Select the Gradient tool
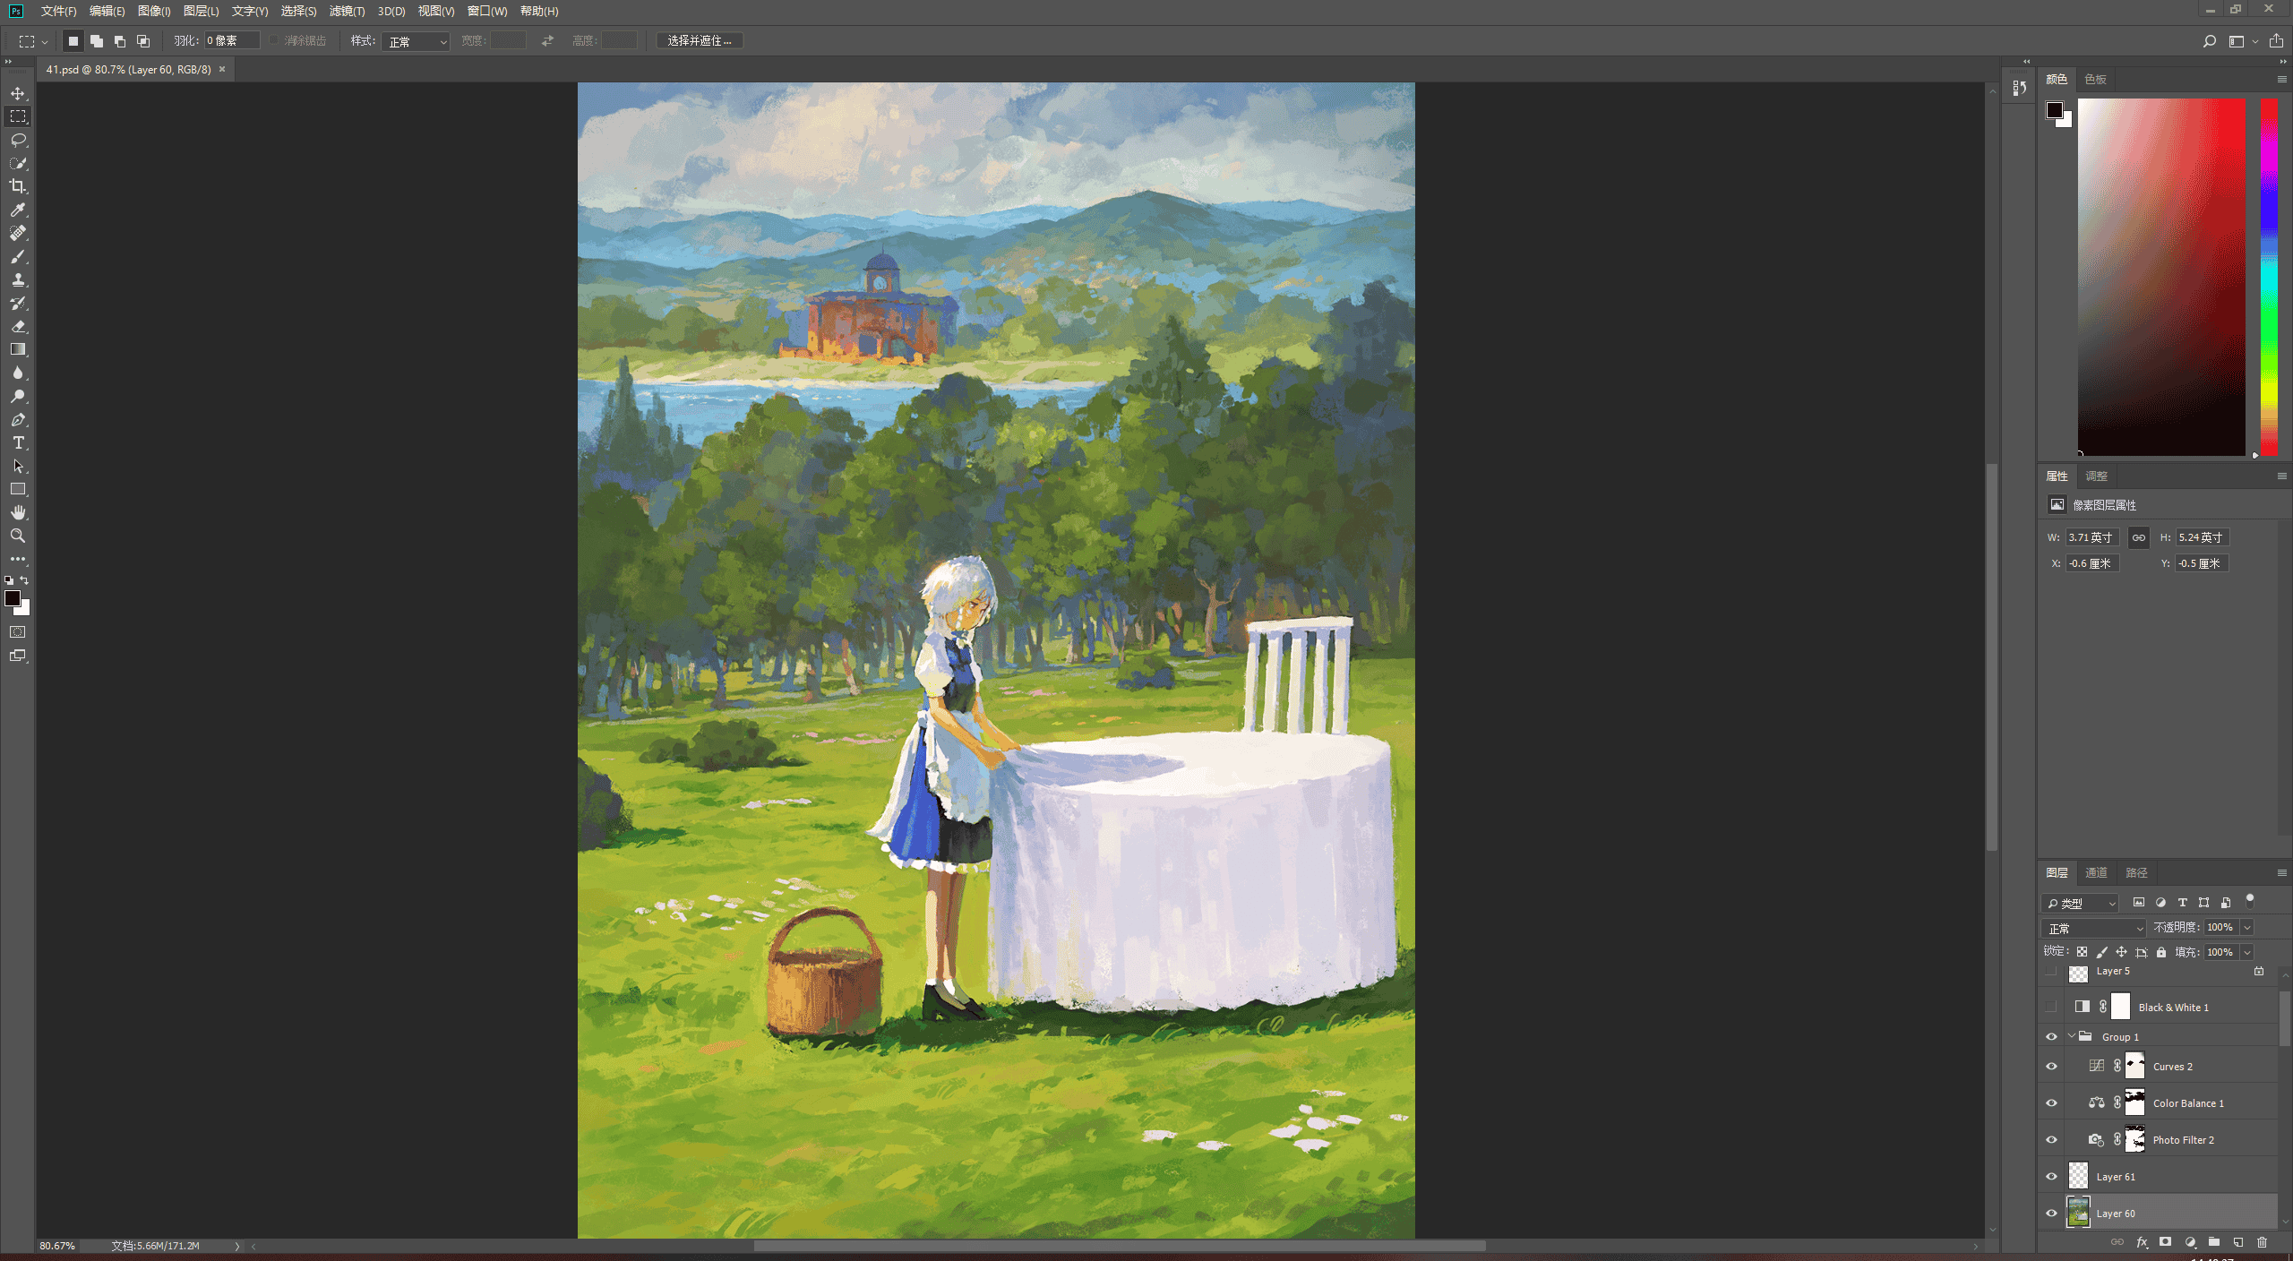Viewport: 2293px width, 1261px height. click(18, 349)
